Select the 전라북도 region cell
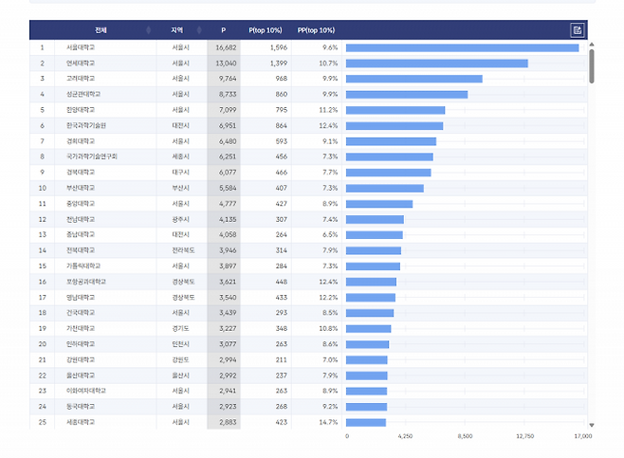This screenshot has width=624, height=458. pos(183,250)
